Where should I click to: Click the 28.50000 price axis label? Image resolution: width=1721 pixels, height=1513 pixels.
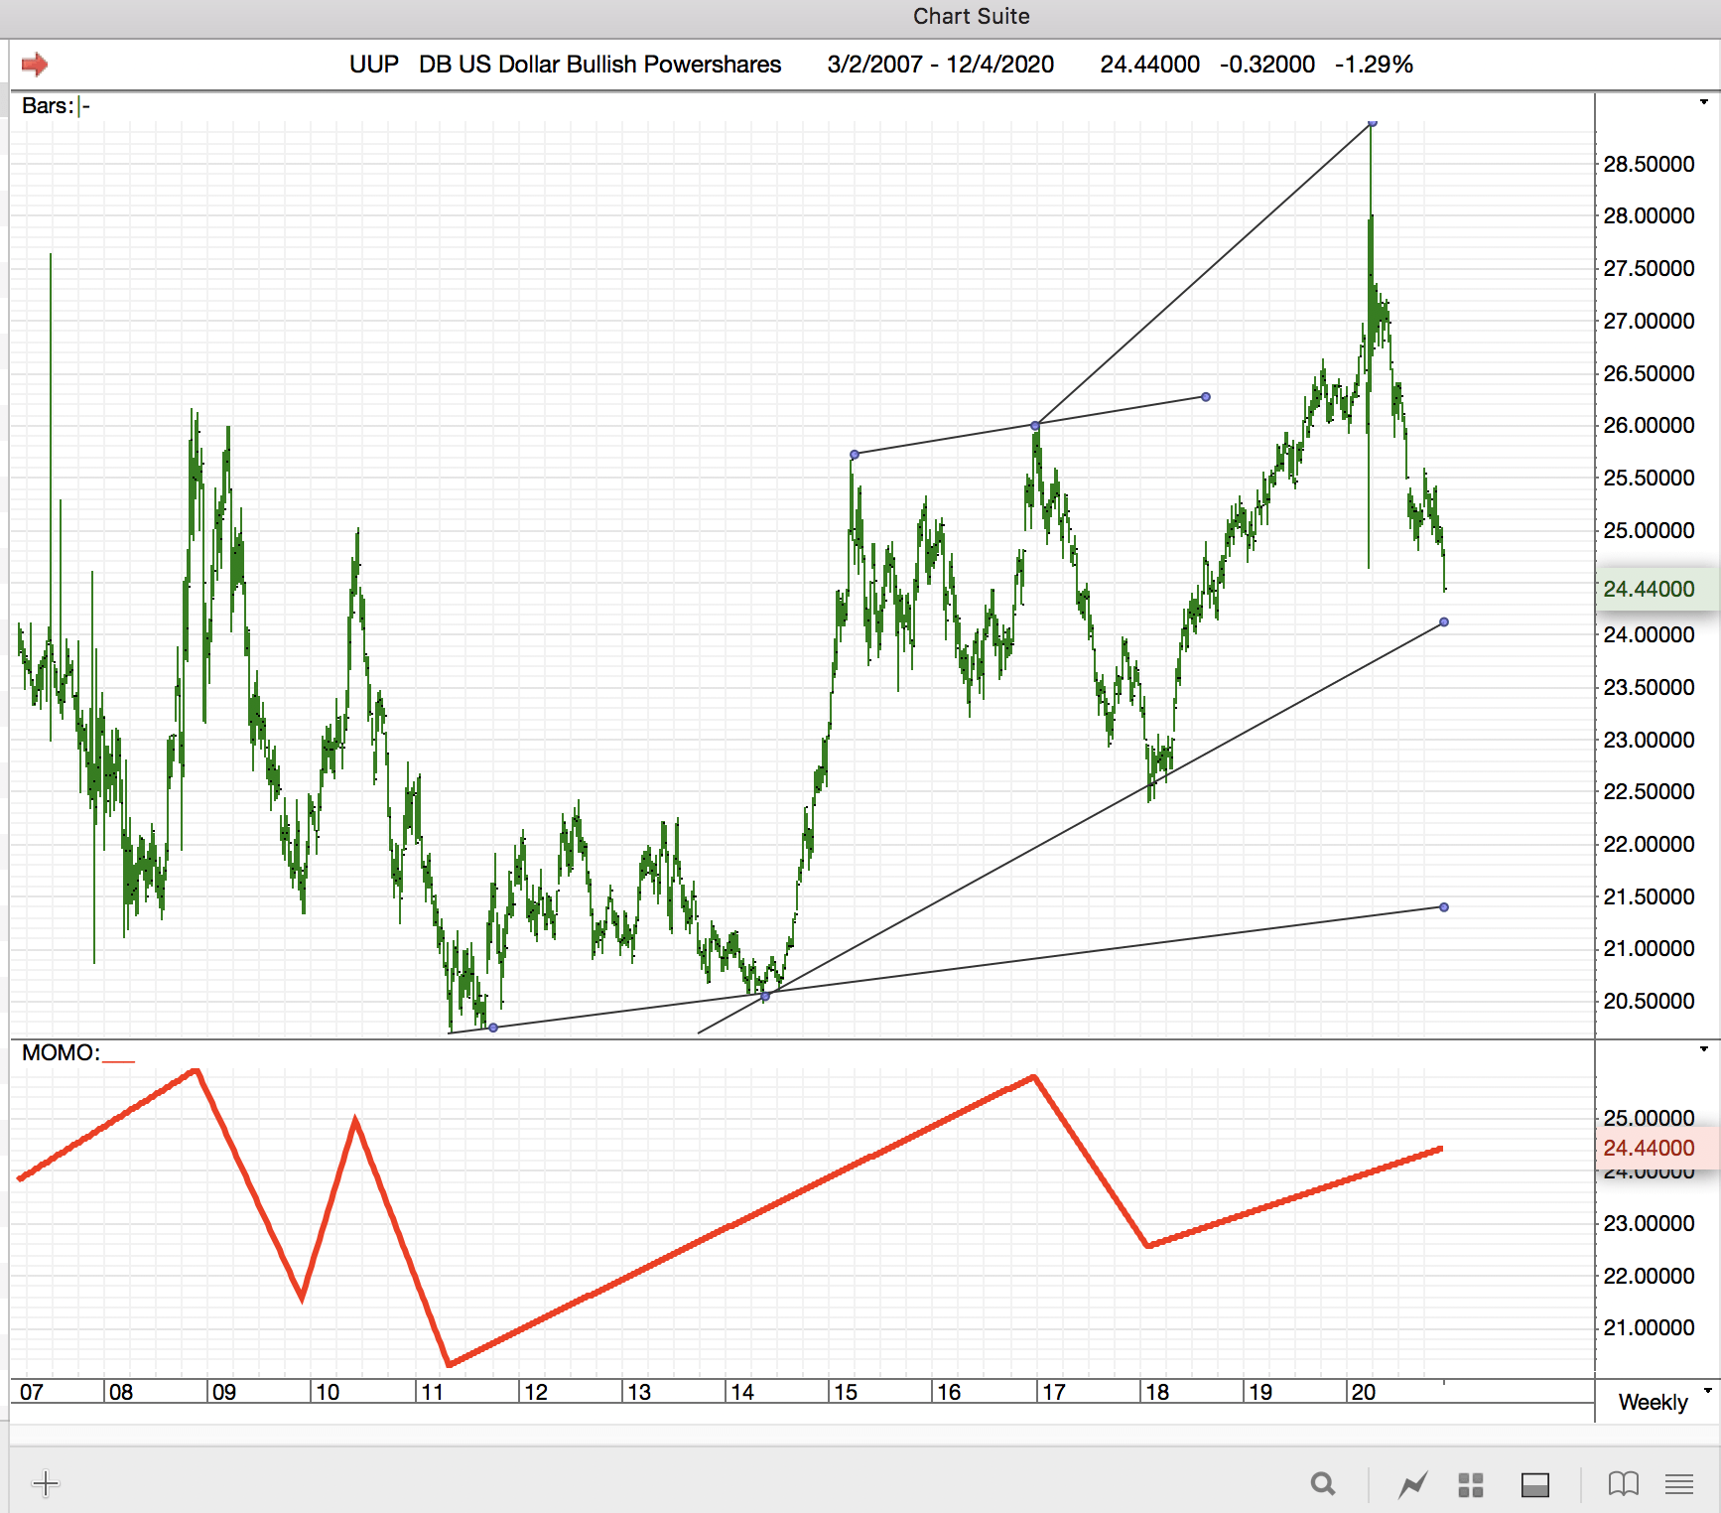[1650, 164]
